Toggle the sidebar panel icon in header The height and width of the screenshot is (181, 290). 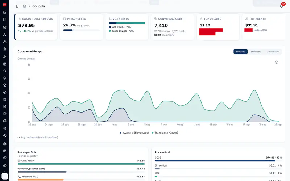(x=17, y=6)
